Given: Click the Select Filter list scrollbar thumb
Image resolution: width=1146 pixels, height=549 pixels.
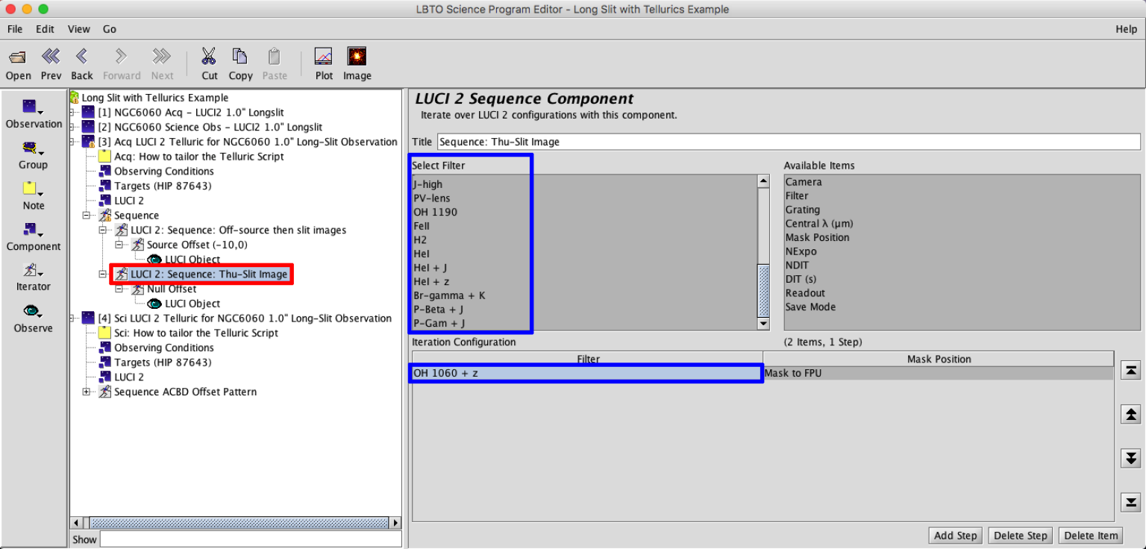Looking at the screenshot, I should pos(763,291).
